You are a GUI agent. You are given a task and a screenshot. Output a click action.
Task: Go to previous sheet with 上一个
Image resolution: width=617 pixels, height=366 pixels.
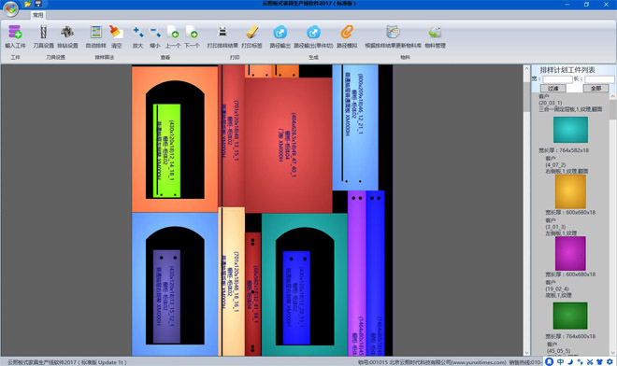tap(173, 36)
